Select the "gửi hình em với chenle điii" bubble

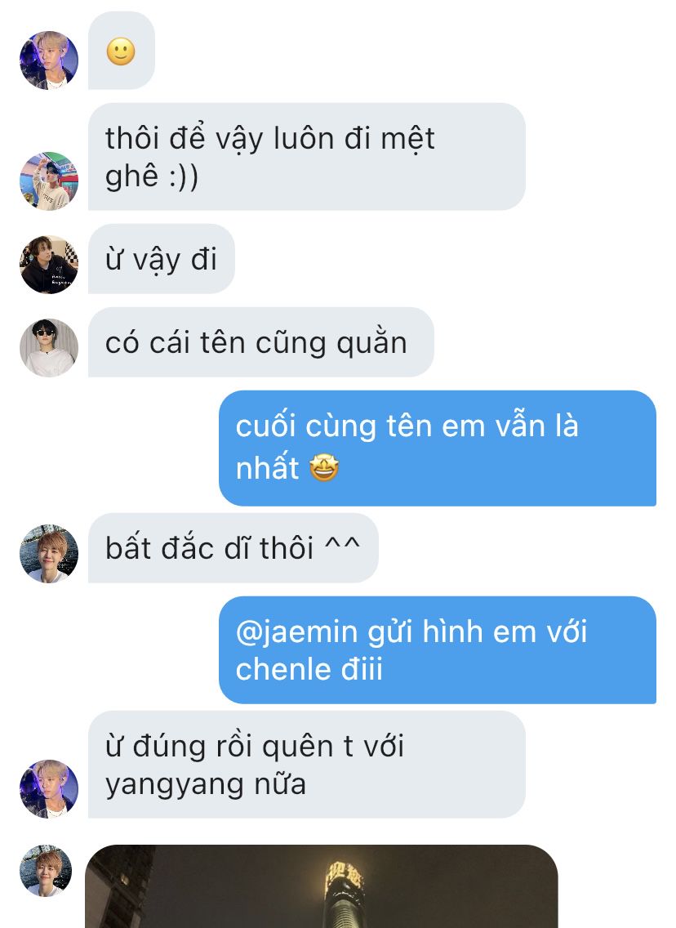438,649
